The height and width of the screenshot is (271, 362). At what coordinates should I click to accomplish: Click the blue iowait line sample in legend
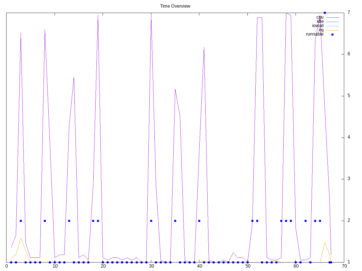point(332,26)
